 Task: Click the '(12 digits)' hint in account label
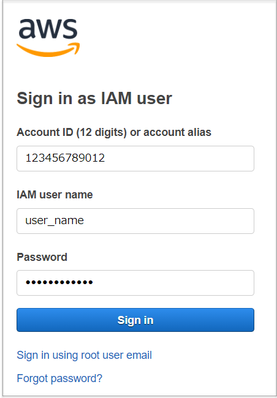click(x=101, y=132)
